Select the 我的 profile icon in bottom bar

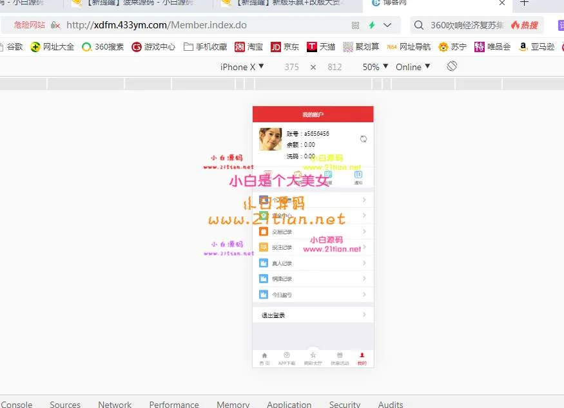coord(362,358)
